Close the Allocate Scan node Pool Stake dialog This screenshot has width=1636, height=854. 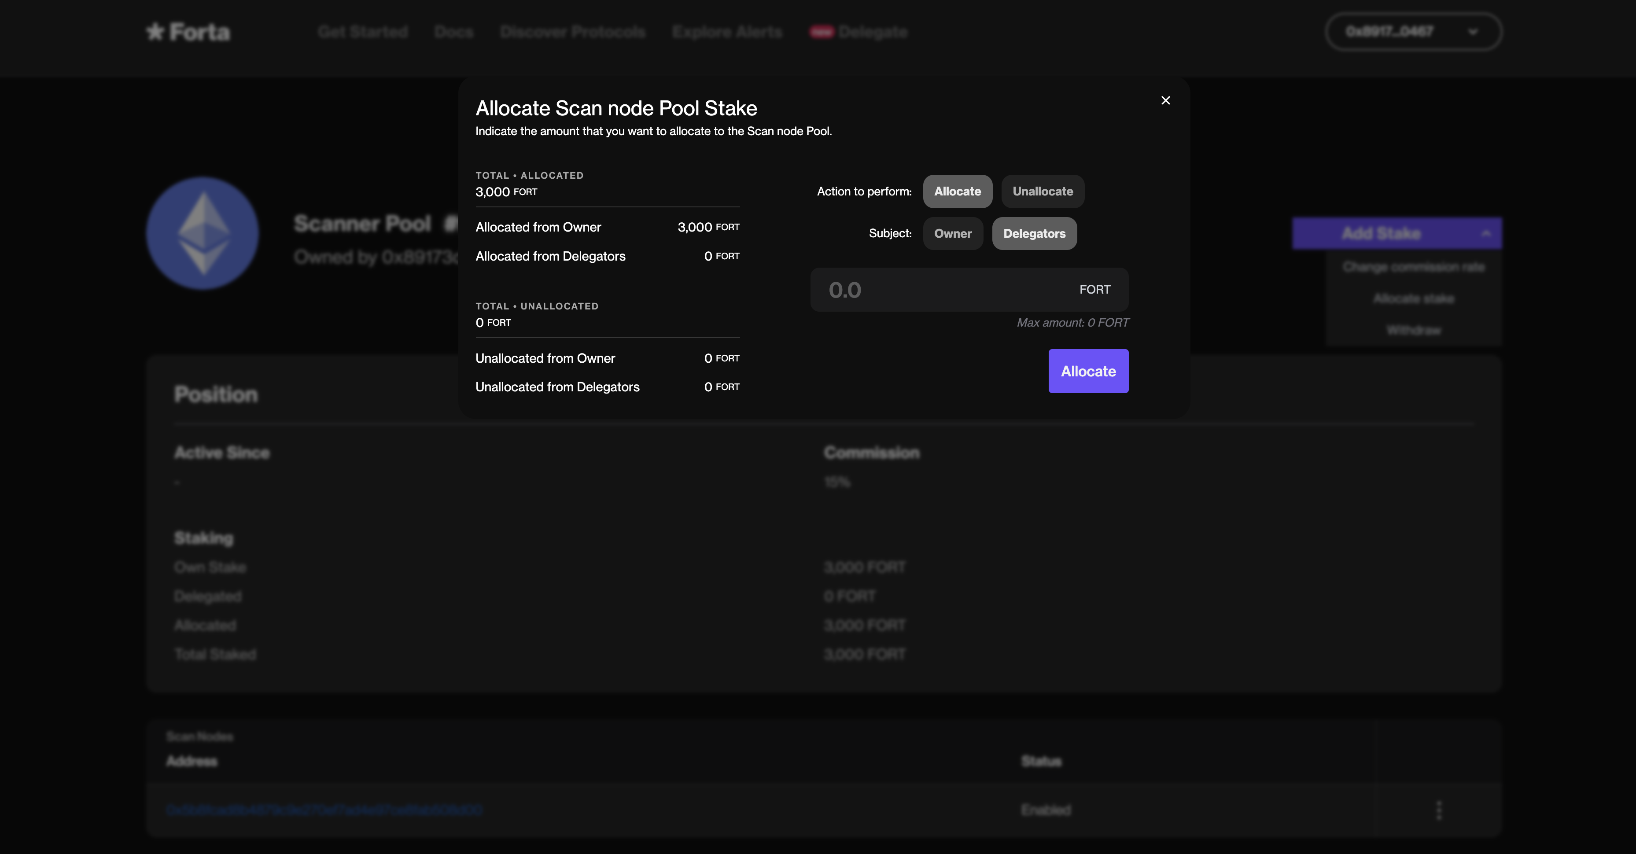pyautogui.click(x=1165, y=100)
